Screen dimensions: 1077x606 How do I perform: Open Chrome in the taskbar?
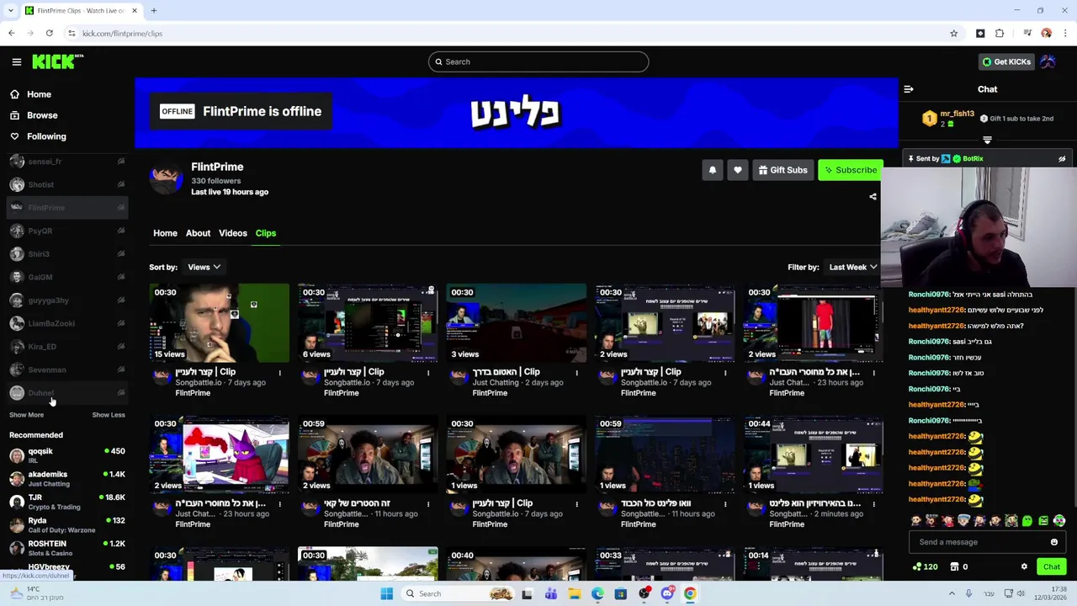[690, 593]
